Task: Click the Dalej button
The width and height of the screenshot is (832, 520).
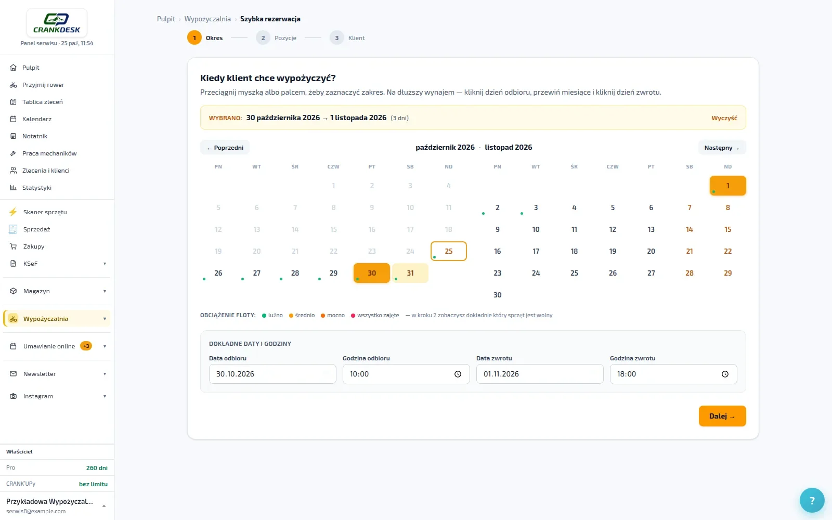Action: click(x=722, y=416)
